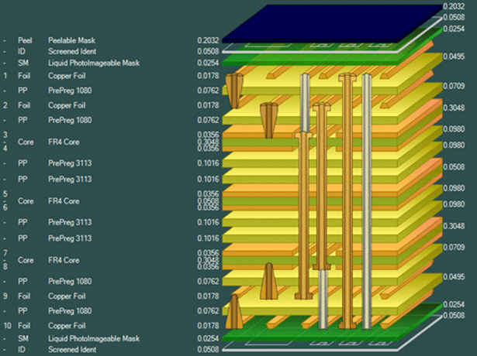Image resolution: width=477 pixels, height=356 pixels.
Task: Select FR4 Core description for layers 3-4
Action: 64,142
